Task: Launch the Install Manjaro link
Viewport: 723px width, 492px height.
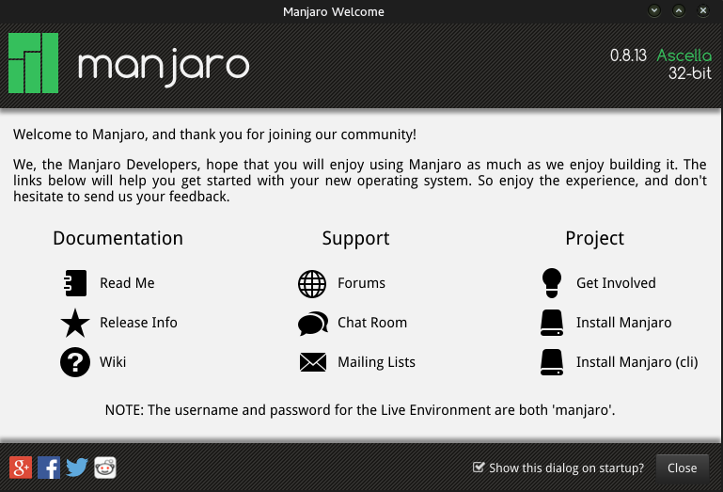Action: coord(624,323)
